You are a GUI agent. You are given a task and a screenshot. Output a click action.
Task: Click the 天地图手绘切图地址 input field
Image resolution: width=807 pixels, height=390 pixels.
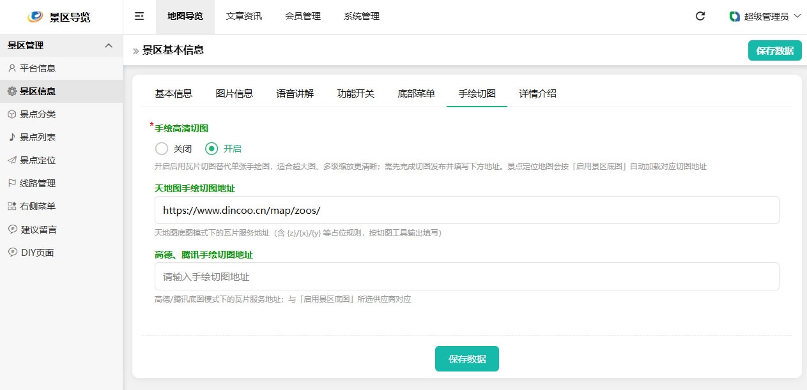pyautogui.click(x=467, y=210)
